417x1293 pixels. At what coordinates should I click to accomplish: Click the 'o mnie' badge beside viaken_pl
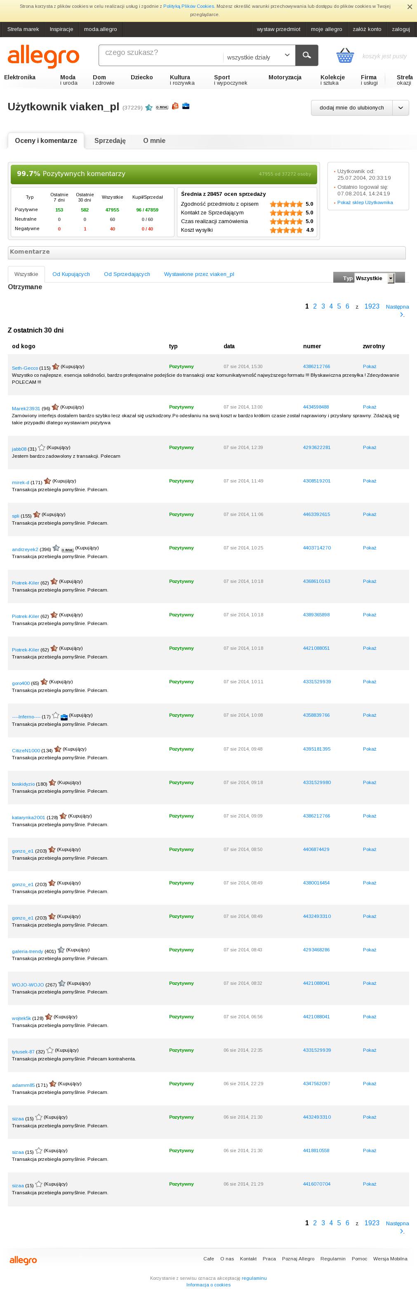point(161,107)
